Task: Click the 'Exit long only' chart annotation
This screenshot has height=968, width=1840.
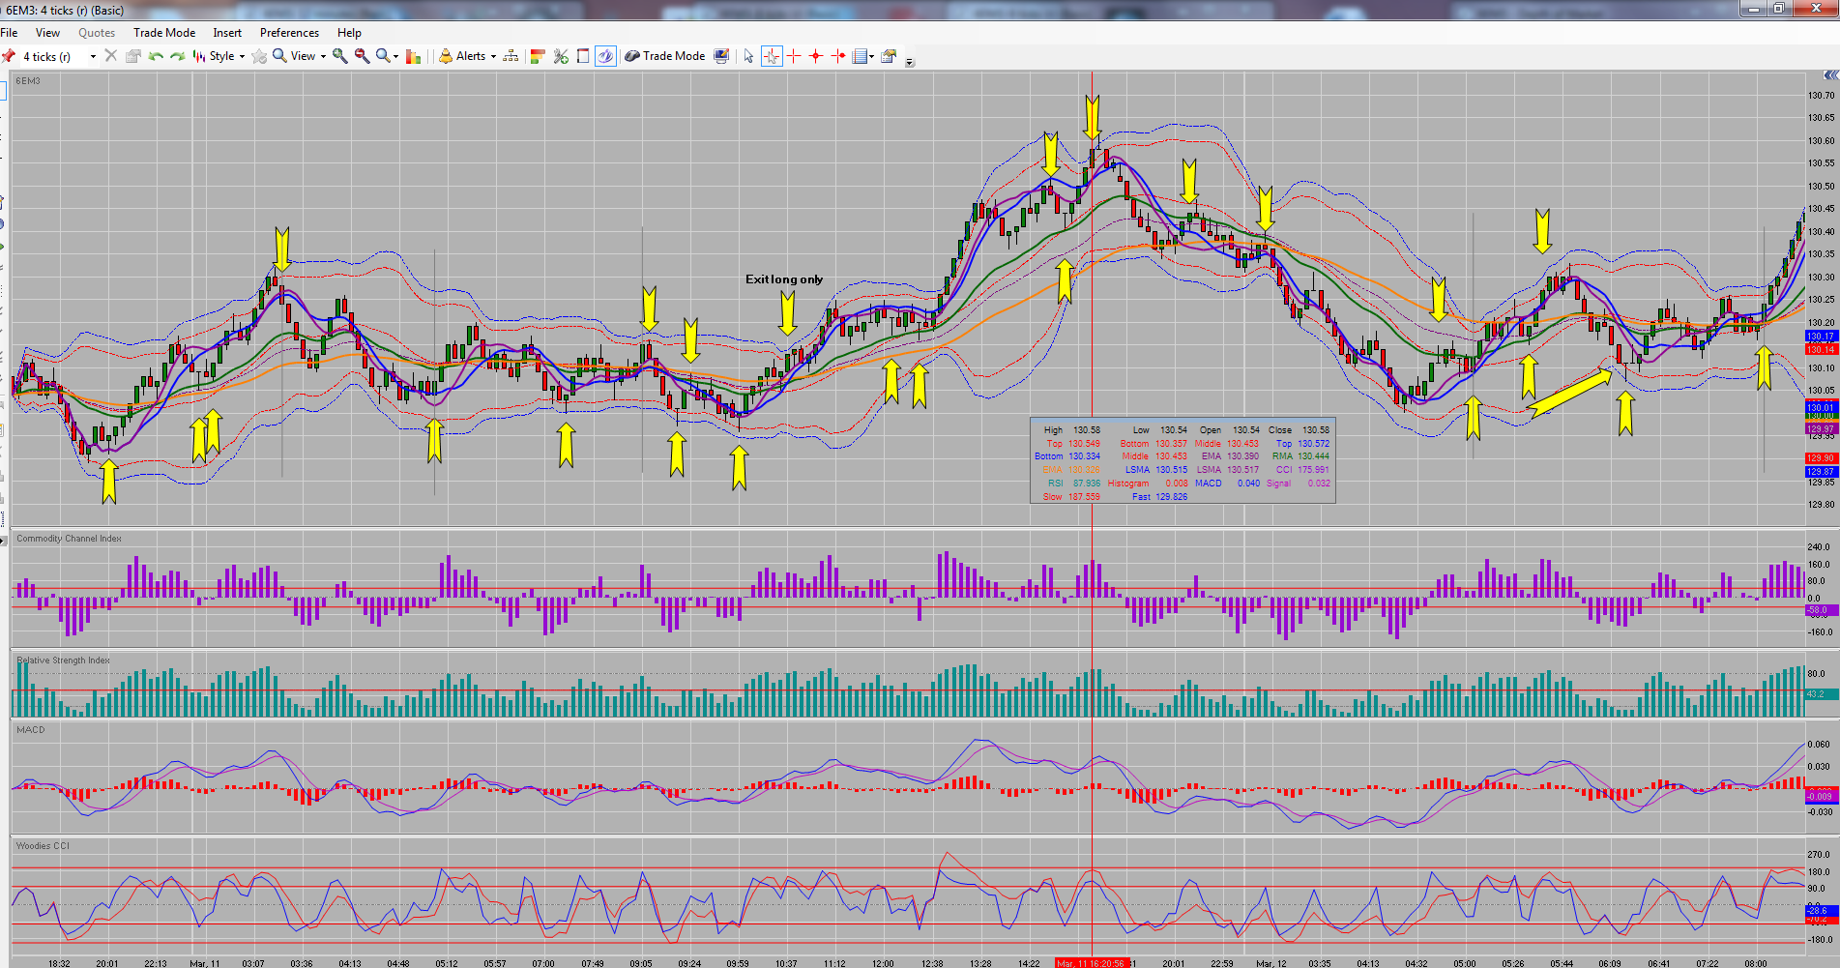Action: (784, 279)
